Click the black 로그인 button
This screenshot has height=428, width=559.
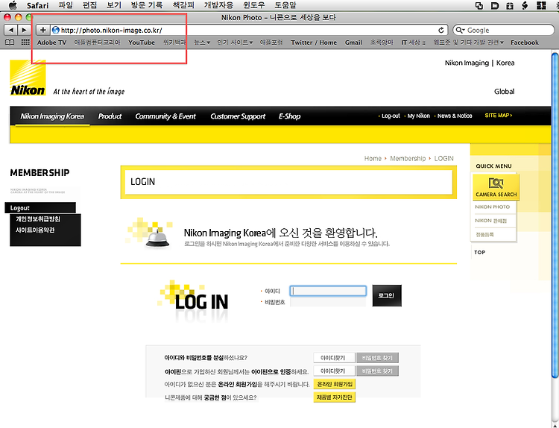coord(387,296)
